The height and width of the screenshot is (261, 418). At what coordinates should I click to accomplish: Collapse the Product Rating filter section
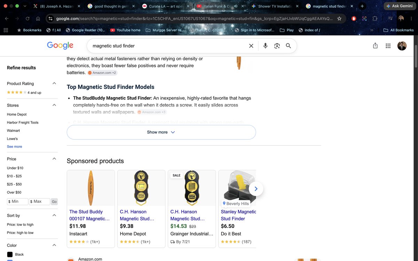[54, 84]
